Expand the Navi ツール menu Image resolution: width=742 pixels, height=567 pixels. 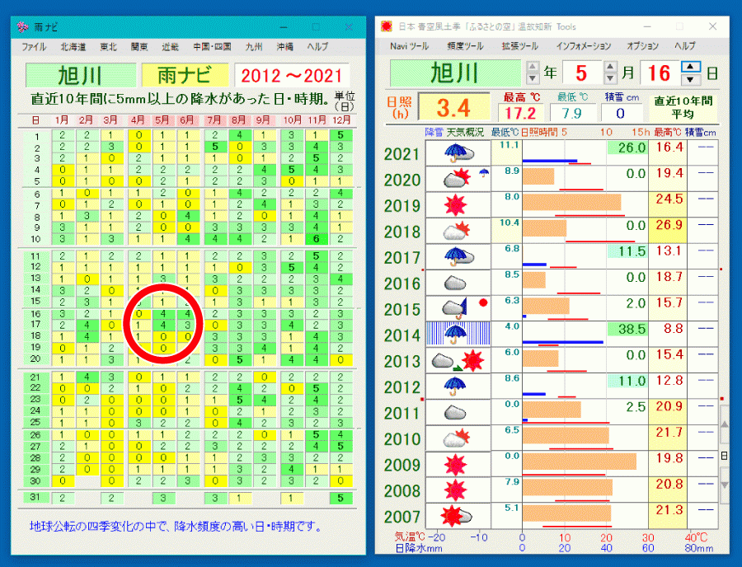410,46
